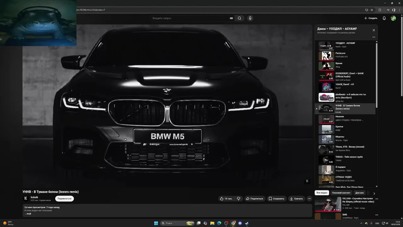This screenshot has width=403, height=227.
Task: Dislike the video with thumbs down
Action: pos(238,199)
